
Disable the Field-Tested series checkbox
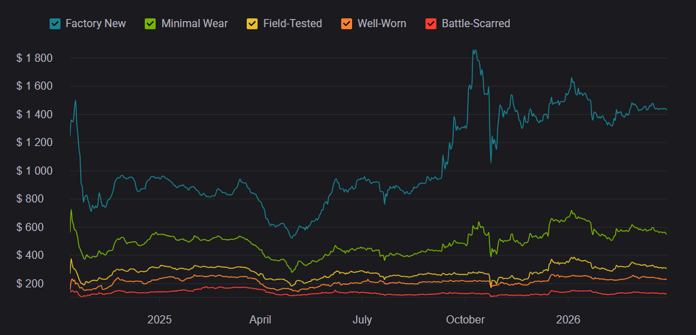pyautogui.click(x=251, y=24)
